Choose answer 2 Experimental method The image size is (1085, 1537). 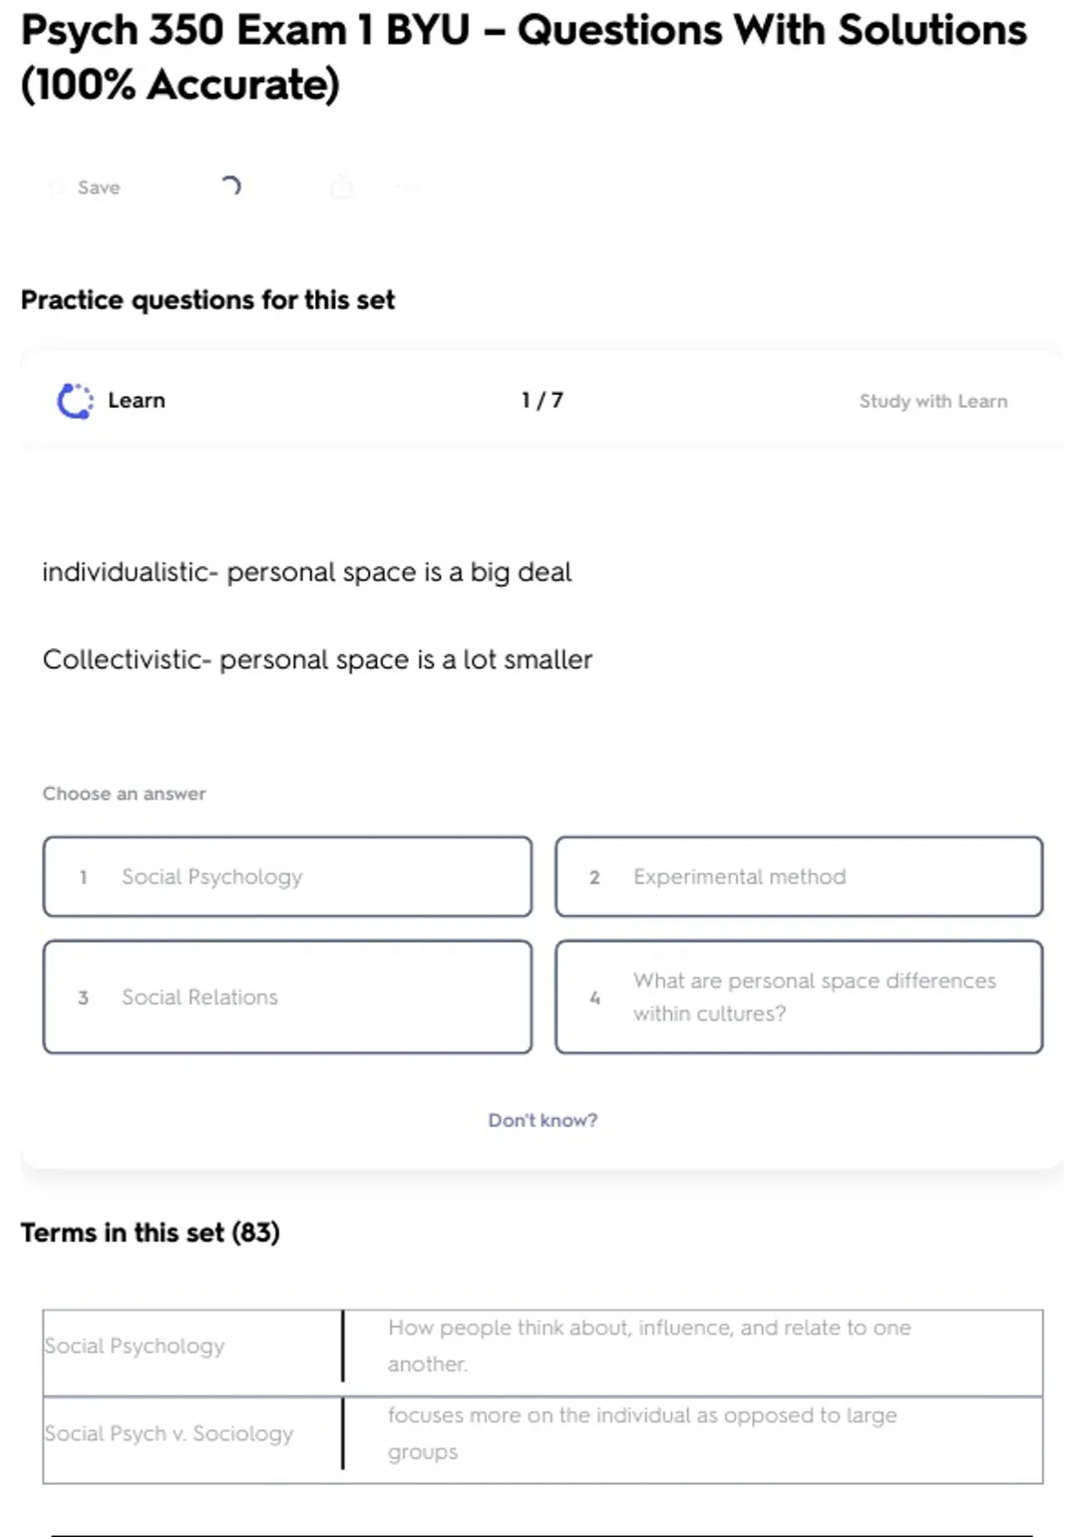798,876
